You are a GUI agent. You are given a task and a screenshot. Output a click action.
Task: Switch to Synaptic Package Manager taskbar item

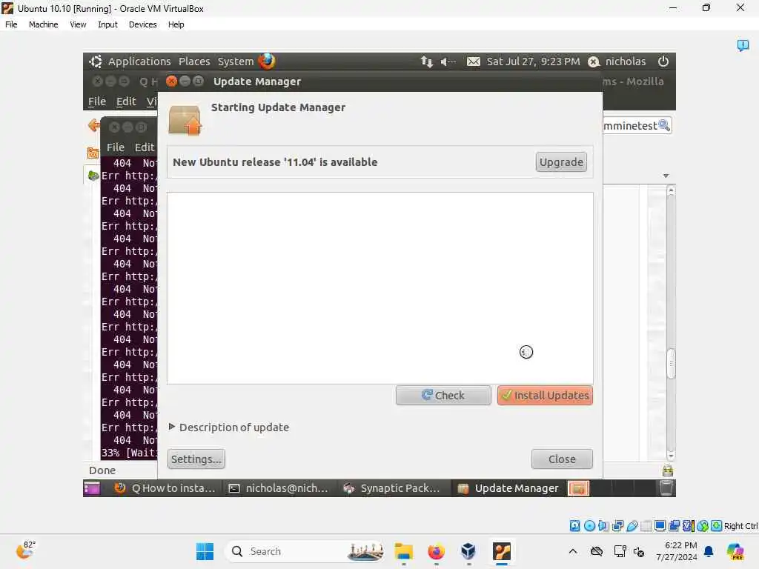tap(392, 488)
